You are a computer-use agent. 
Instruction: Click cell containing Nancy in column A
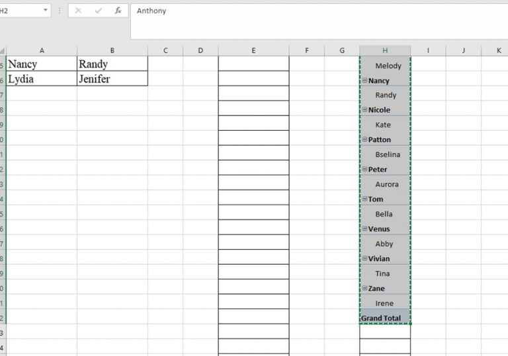42,64
